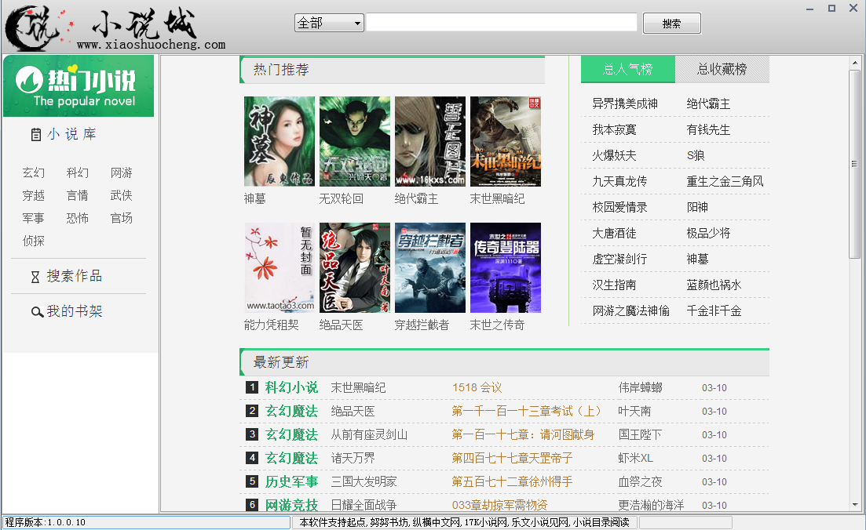Click chapter link 1518 会议
This screenshot has height=530, width=866.
[x=477, y=387]
